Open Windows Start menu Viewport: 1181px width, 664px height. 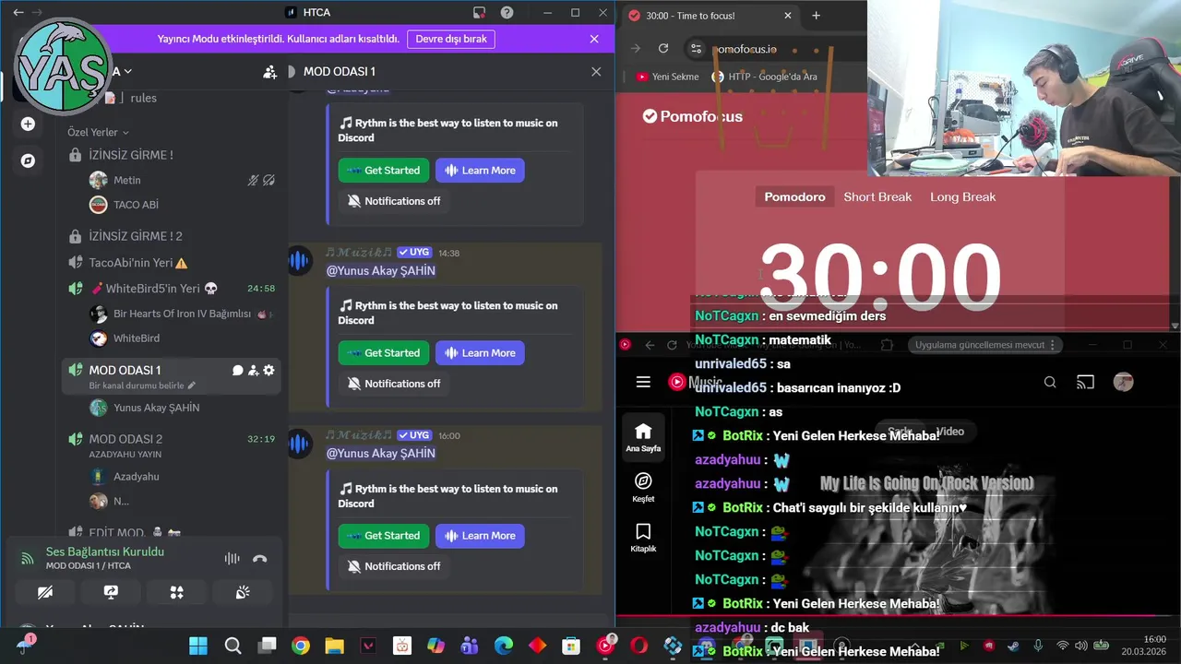tap(198, 646)
